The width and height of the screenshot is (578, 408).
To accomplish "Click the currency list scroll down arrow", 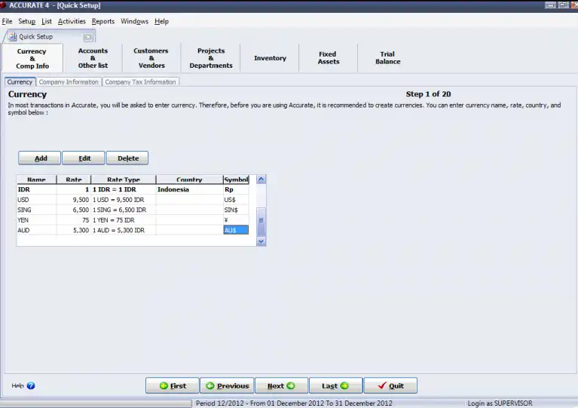I will tap(261, 241).
